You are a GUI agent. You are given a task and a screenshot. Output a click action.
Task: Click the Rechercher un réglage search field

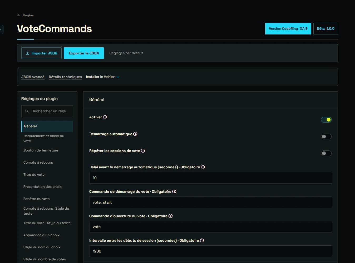click(47, 111)
